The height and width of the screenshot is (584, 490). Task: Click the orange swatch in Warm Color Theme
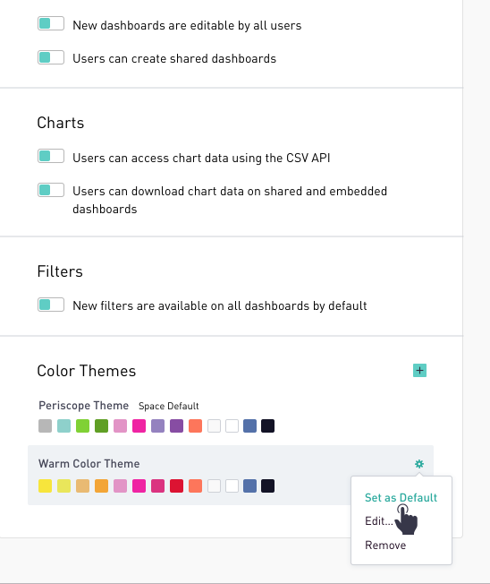pos(102,486)
